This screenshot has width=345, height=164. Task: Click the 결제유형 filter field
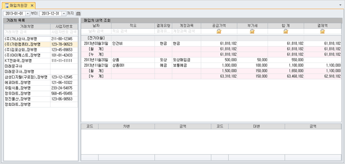(x=163, y=31)
